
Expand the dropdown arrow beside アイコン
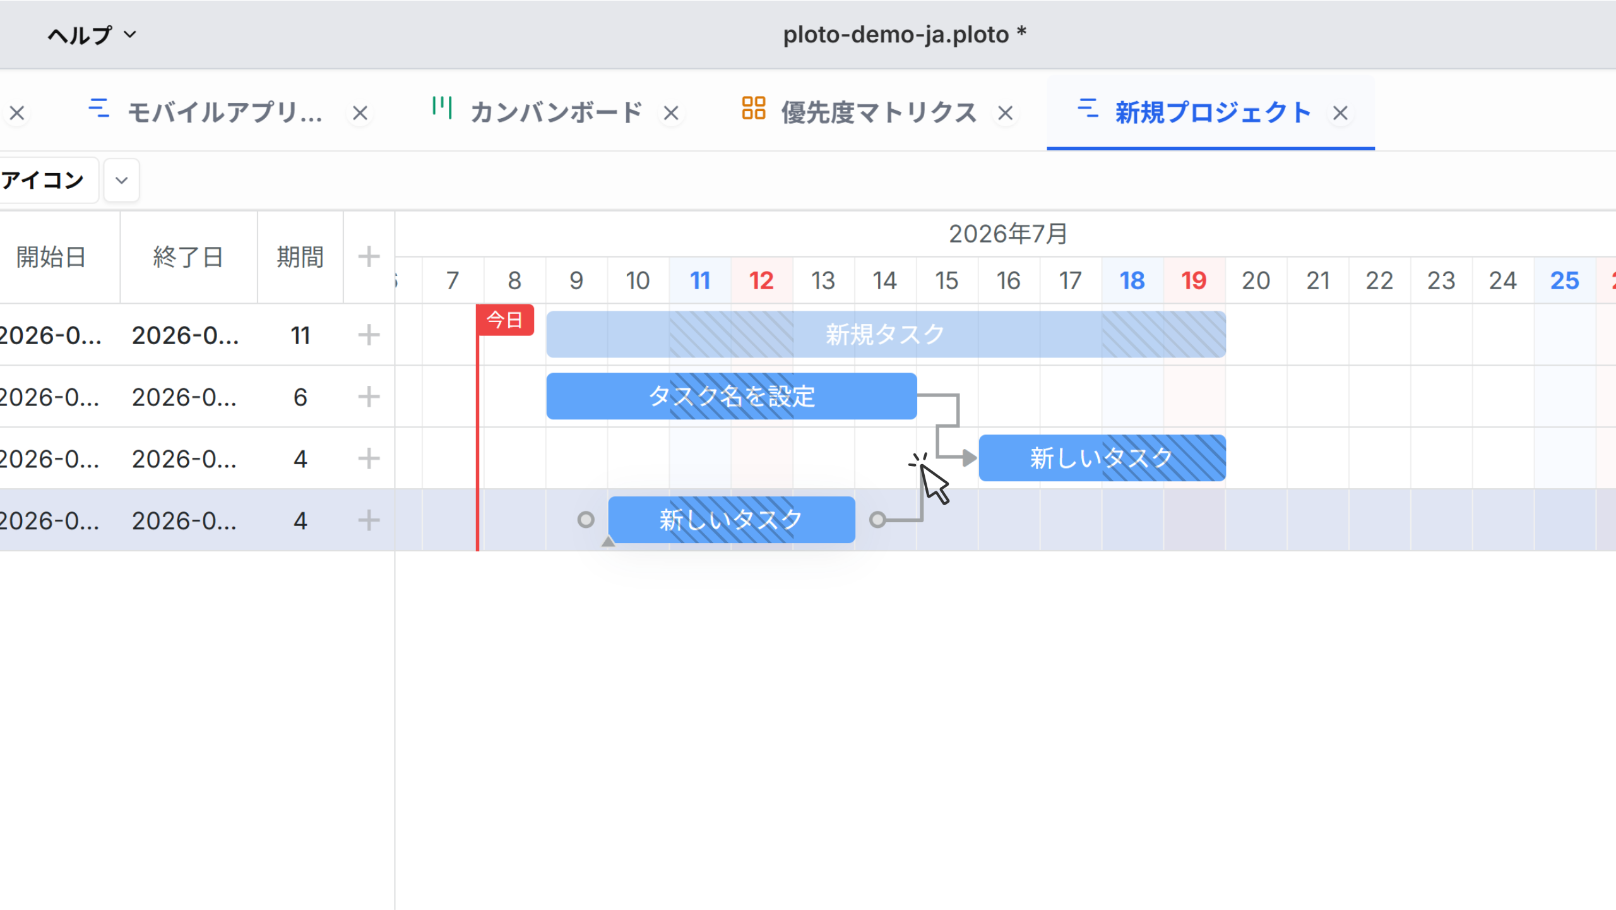122,181
